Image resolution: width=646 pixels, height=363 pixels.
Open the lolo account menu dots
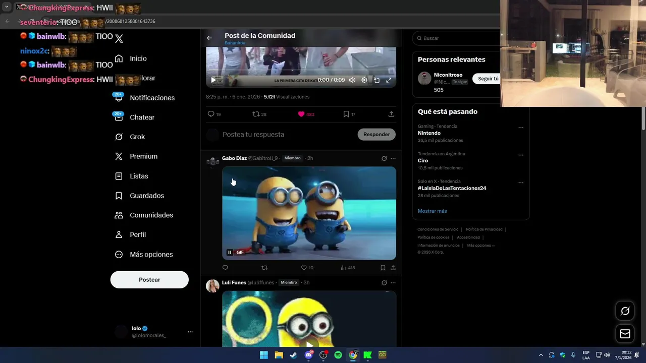[x=190, y=332]
